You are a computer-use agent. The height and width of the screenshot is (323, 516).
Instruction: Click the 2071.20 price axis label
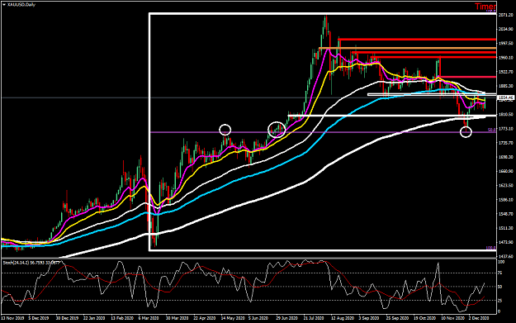pos(506,15)
